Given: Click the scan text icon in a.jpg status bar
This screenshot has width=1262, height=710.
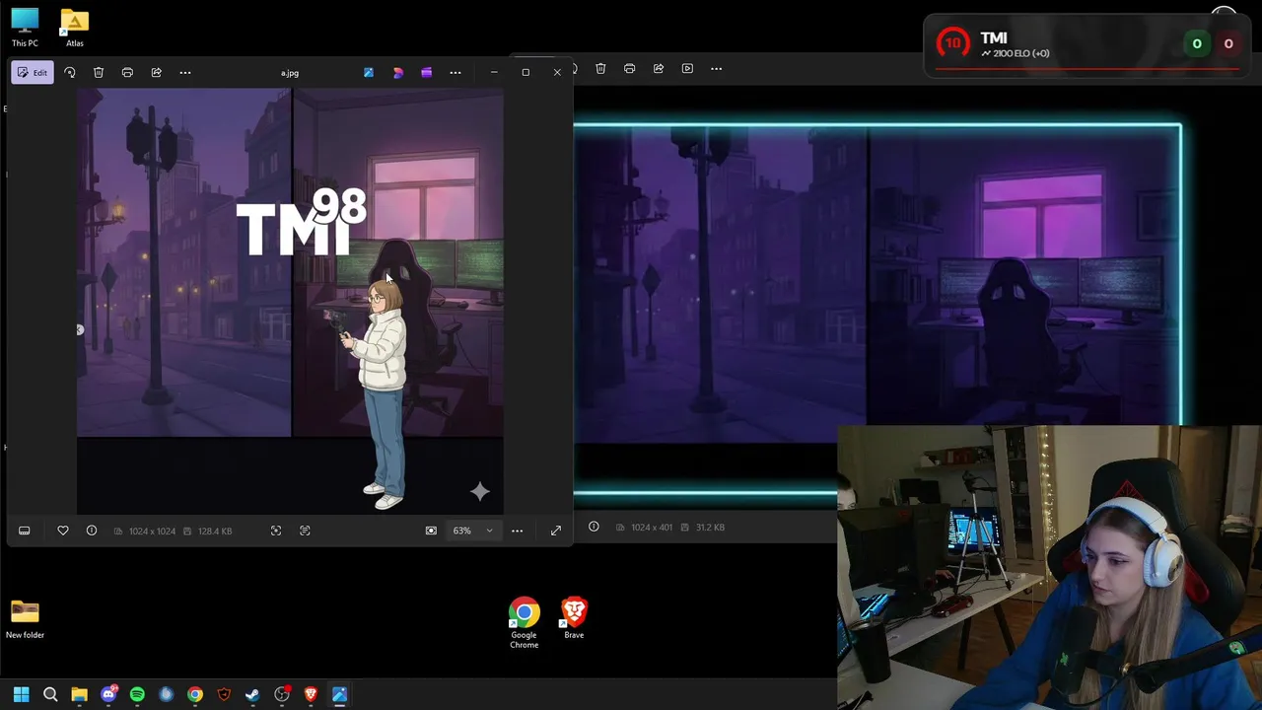Looking at the screenshot, I should click(305, 531).
